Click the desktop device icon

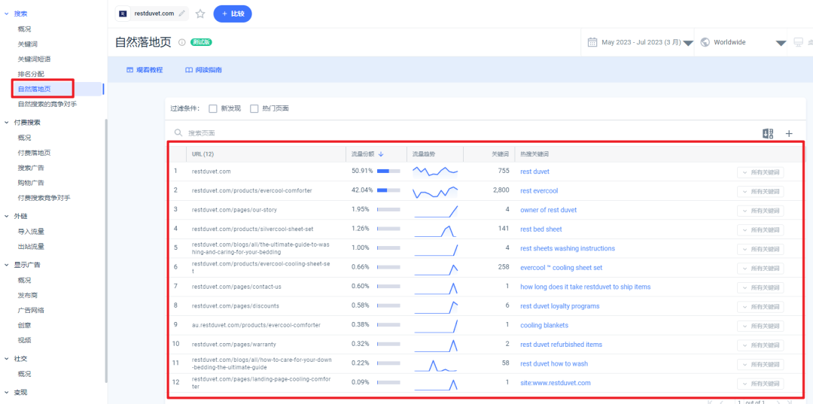pyautogui.click(x=798, y=42)
